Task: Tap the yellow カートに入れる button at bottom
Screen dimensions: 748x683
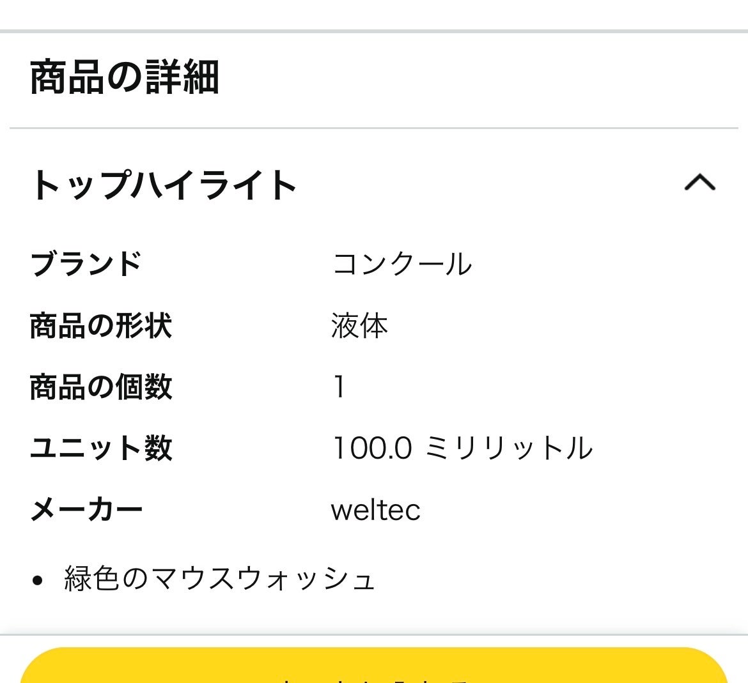Action: coord(374,671)
